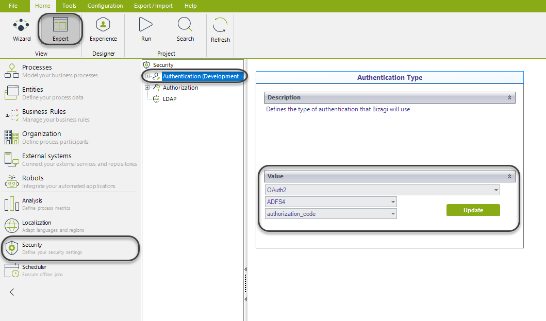546x321 pixels.
Task: Click the Authentication Type panel title
Action: coord(390,78)
